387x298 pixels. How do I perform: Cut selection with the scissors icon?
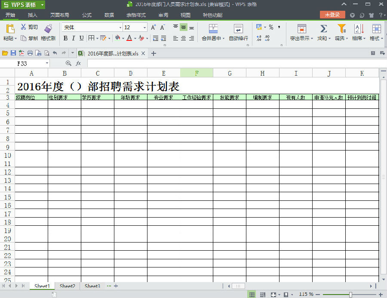tap(24, 27)
